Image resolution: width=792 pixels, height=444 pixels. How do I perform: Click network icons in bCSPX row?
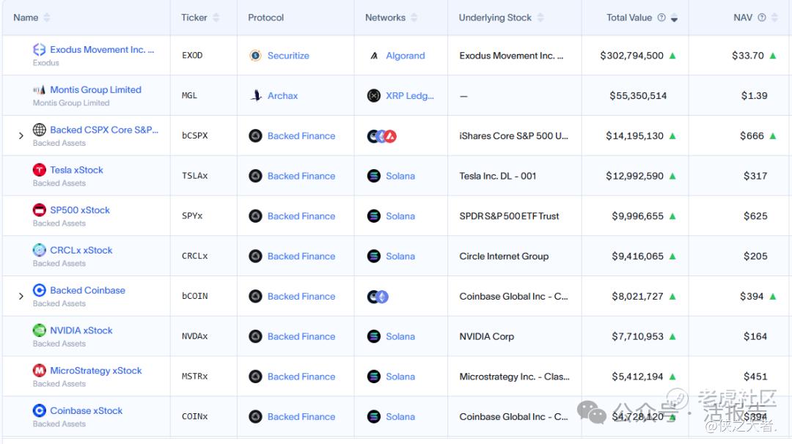click(382, 136)
